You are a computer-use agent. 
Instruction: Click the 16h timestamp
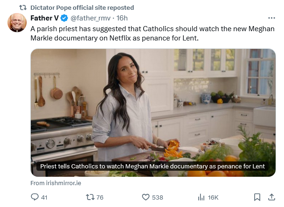[x=122, y=18]
